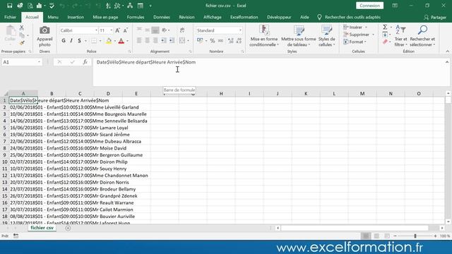Click the macro record icon in status bar
Image resolution: width=452 pixels, height=254 pixels.
(16, 236)
